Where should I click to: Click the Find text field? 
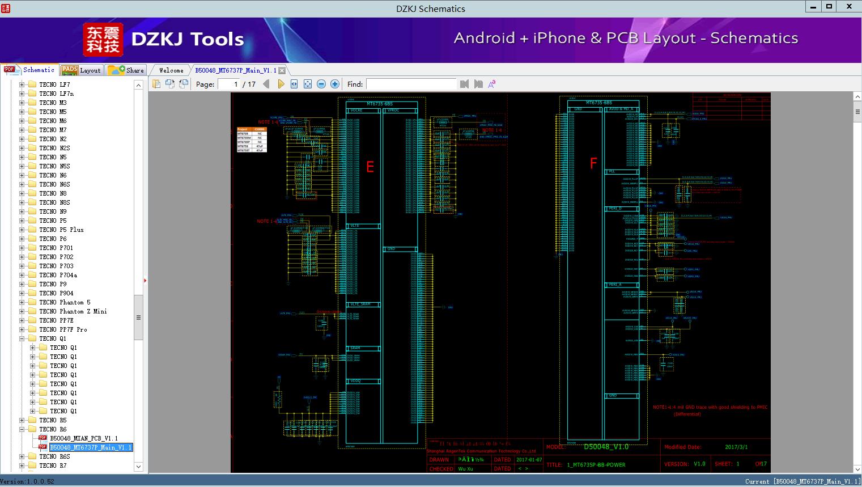click(411, 84)
